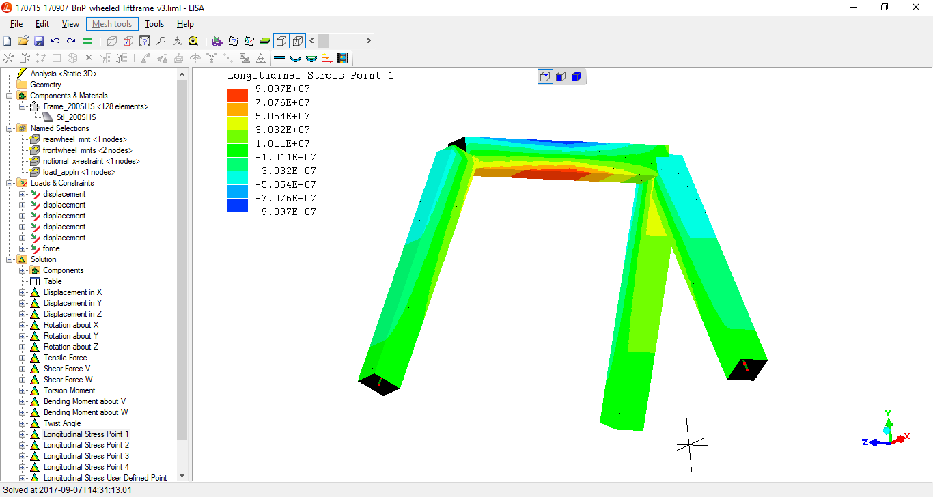Select the magnifier zoom tool
The width and height of the screenshot is (933, 497).
point(161,41)
